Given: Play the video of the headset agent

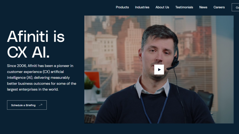Looking at the screenshot, I should [x=159, y=70].
